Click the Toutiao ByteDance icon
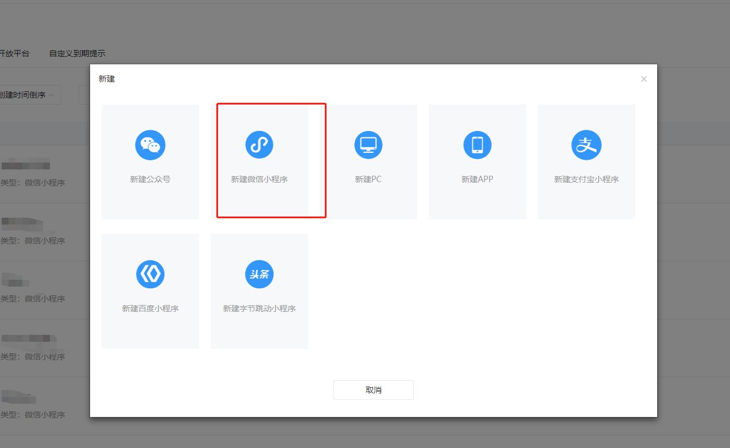The height and width of the screenshot is (448, 730). click(x=259, y=274)
